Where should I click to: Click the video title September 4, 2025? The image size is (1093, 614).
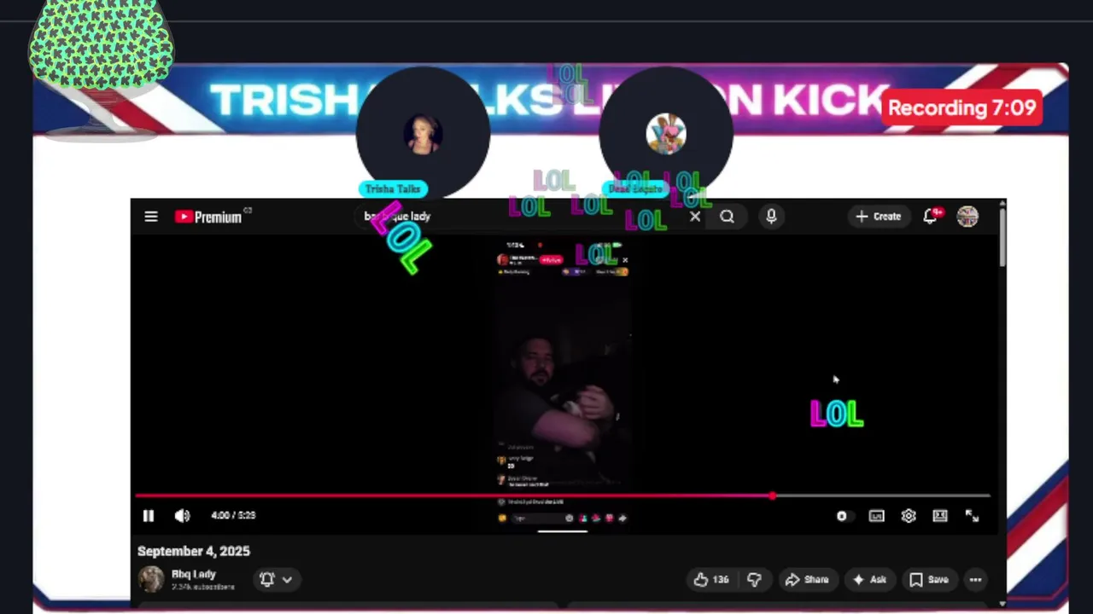point(194,551)
